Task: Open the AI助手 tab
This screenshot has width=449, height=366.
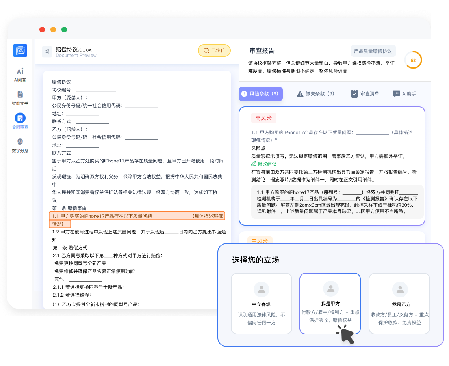Action: 404,94
